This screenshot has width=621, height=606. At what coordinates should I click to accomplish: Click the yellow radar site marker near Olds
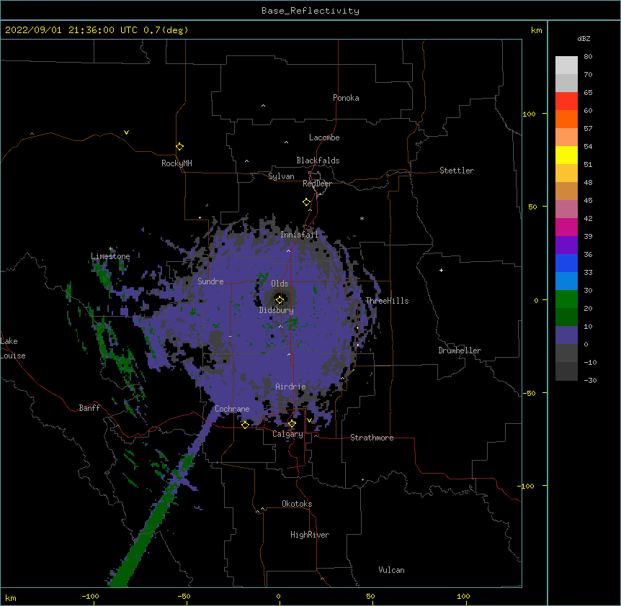[x=280, y=300]
